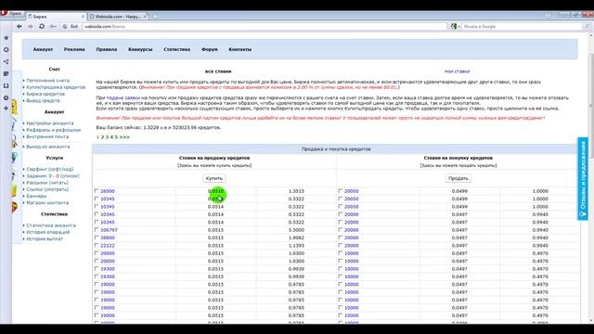This screenshot has width=594, height=334.
Task: Open the Bookmarks star panel in Opera sidebar
Action: coord(6,37)
